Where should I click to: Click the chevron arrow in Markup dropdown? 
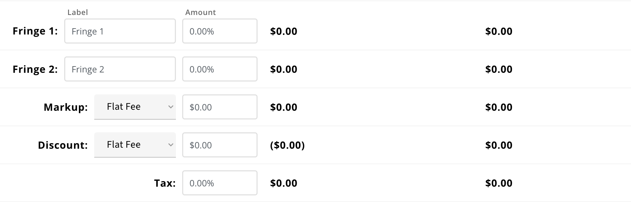[x=171, y=107]
